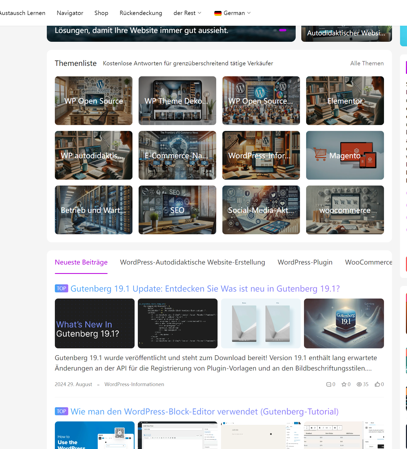The image size is (407, 449).
Task: Click the Autodidaktischer Websi... banner card
Action: 347,33
